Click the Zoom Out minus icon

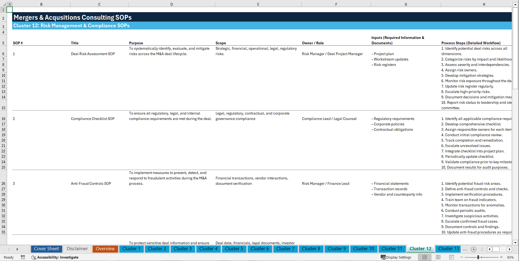pyautogui.click(x=461, y=257)
